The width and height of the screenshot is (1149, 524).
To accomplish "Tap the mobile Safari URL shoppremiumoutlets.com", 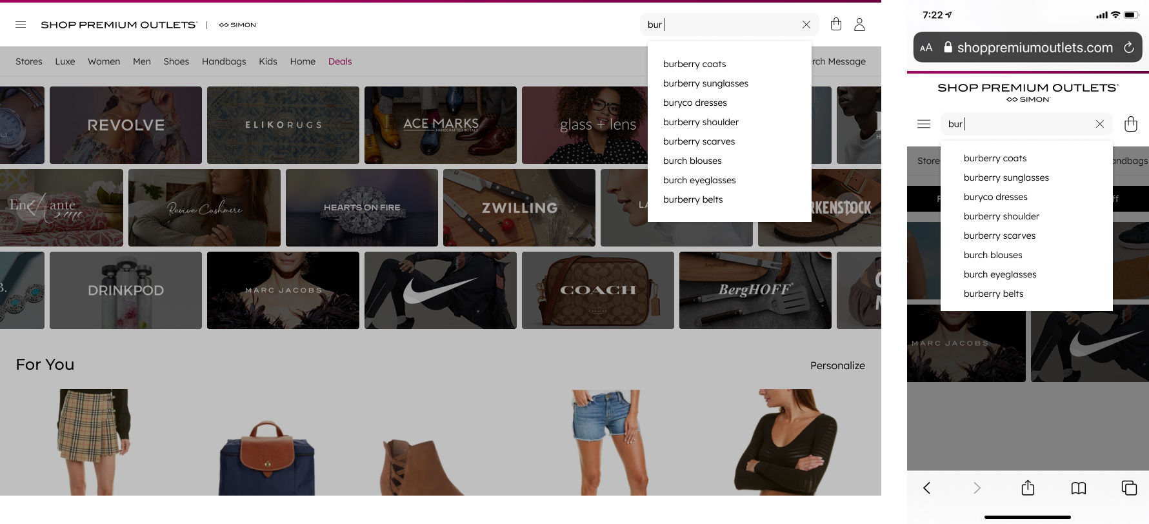I will (1035, 48).
